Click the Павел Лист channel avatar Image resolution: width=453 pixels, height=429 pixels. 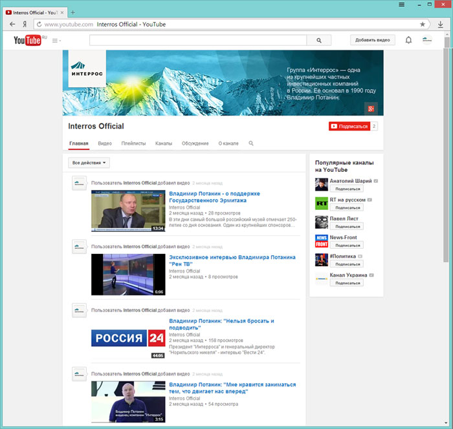[321, 222]
